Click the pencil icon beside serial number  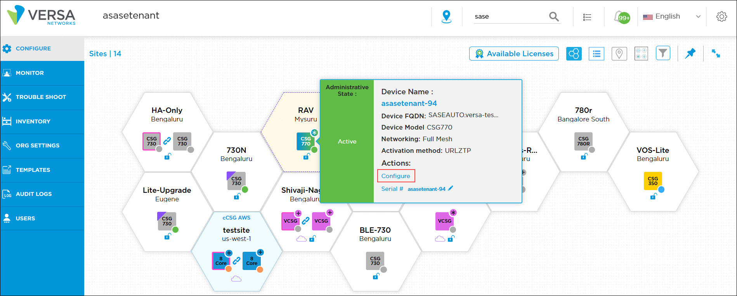pos(451,189)
